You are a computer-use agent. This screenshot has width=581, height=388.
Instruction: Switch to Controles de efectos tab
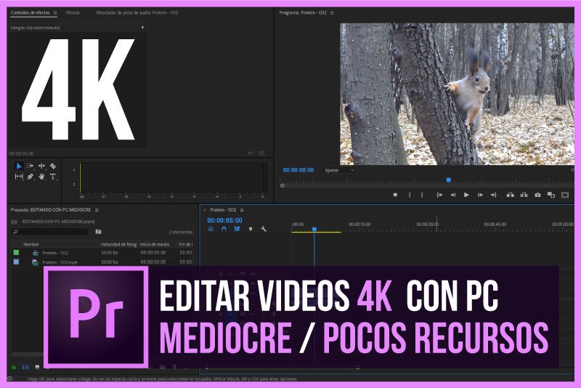[30, 12]
